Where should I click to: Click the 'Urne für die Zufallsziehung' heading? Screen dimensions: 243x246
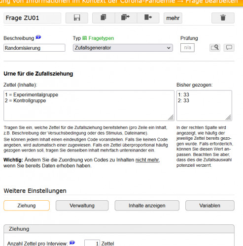[38, 74]
